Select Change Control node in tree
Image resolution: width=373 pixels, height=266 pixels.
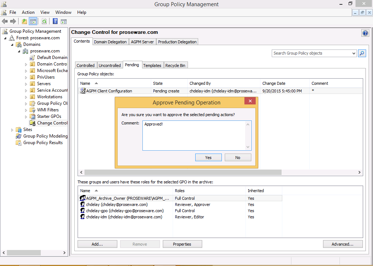(x=52, y=123)
